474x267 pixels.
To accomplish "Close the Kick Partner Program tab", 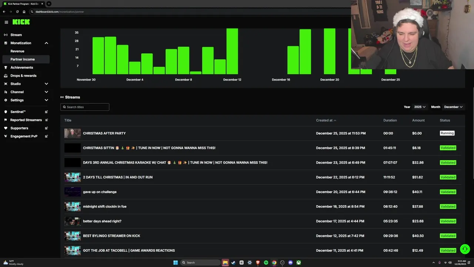I will 41,4.
